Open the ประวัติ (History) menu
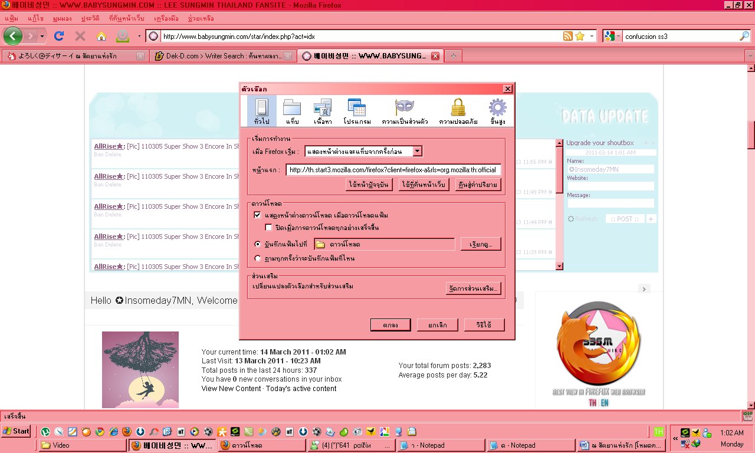The height and width of the screenshot is (453, 755). [90, 18]
